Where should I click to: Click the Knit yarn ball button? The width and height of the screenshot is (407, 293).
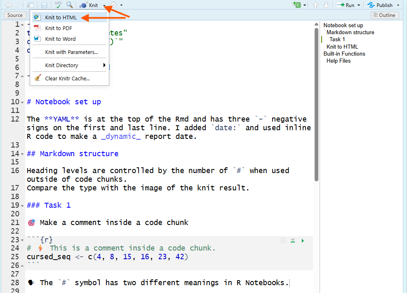pyautogui.click(x=89, y=5)
